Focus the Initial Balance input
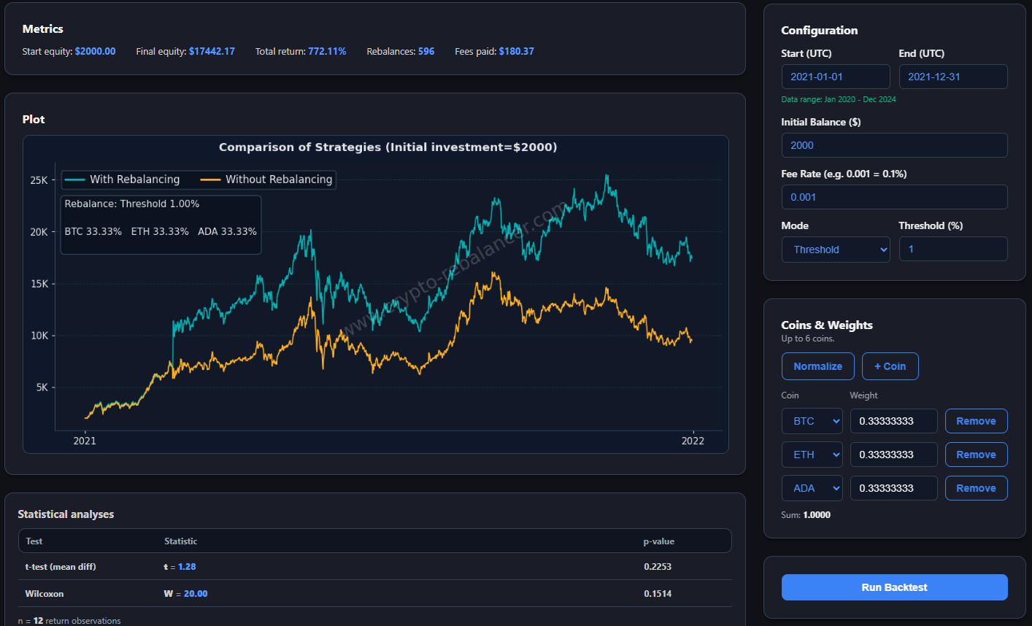This screenshot has width=1032, height=626. [894, 145]
